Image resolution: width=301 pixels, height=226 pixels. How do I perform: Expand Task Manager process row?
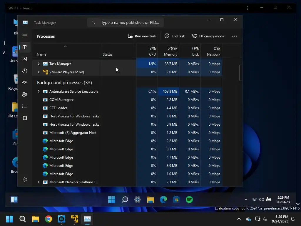(39, 64)
